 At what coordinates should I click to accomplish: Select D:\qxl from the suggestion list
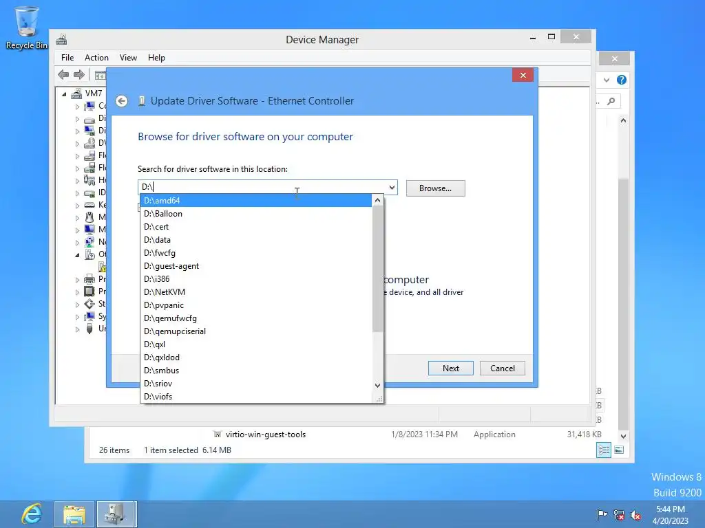[x=256, y=344]
